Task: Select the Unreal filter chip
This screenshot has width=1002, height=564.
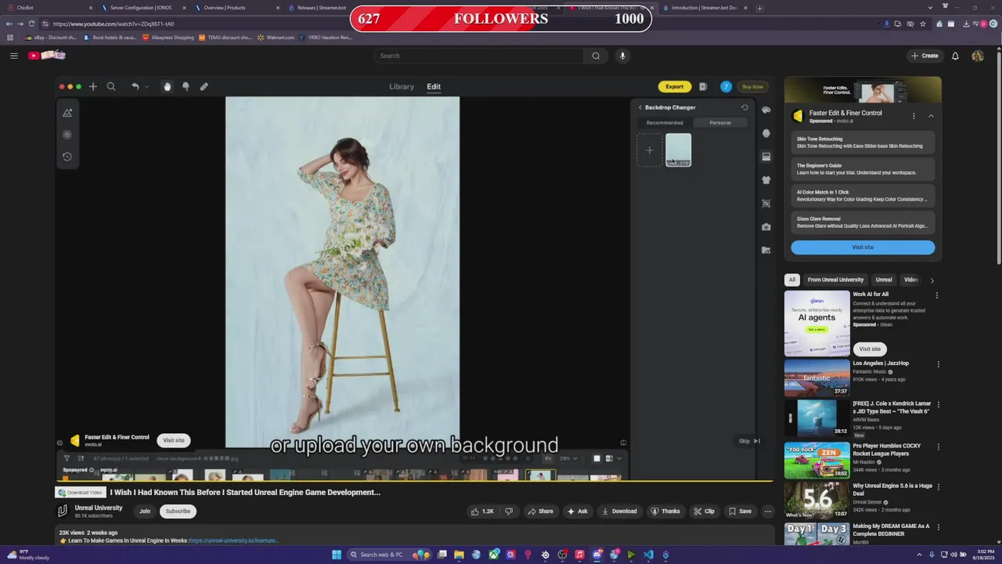Action: point(884,280)
